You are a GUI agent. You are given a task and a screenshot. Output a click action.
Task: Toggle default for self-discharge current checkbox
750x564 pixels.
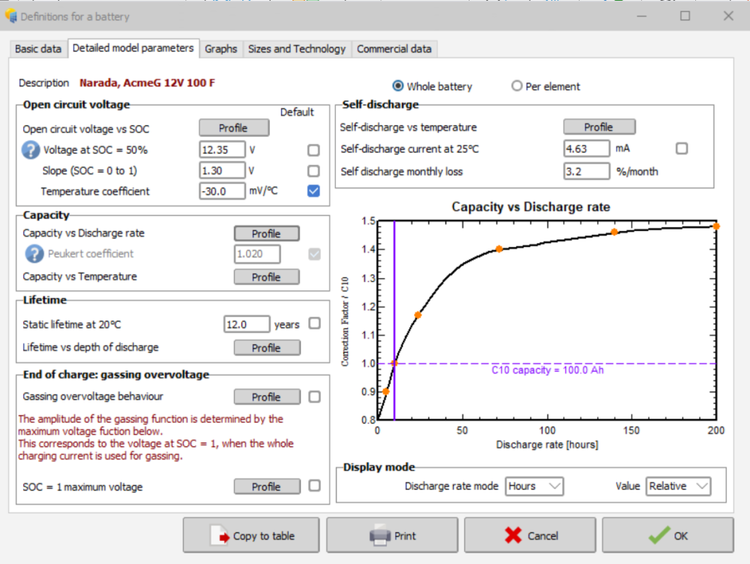(x=682, y=148)
